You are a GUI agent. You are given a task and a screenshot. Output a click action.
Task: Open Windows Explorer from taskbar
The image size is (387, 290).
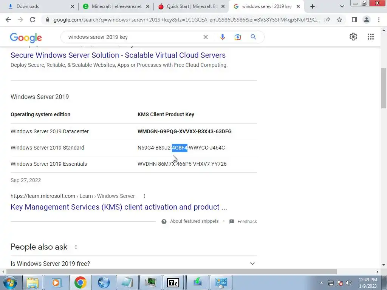[33, 282]
